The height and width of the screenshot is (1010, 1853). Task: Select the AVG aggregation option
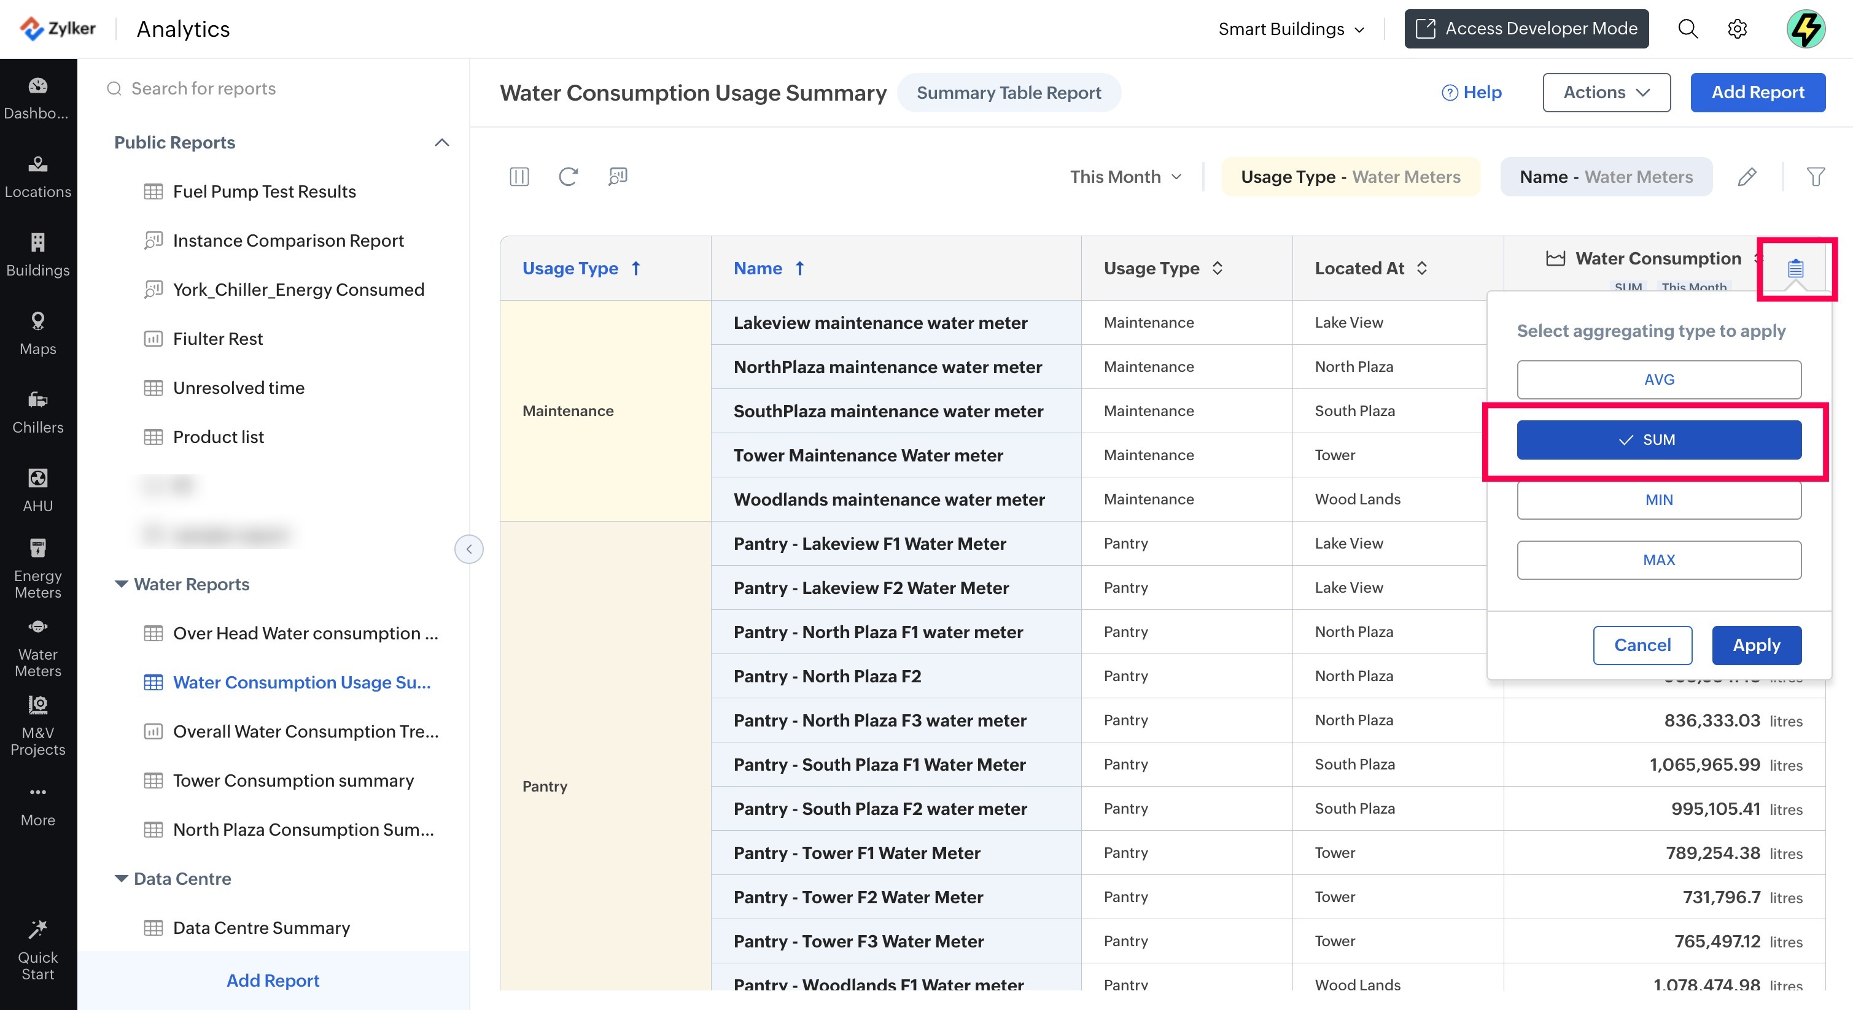(1658, 380)
